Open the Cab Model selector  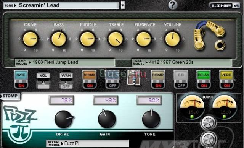tap(182, 62)
